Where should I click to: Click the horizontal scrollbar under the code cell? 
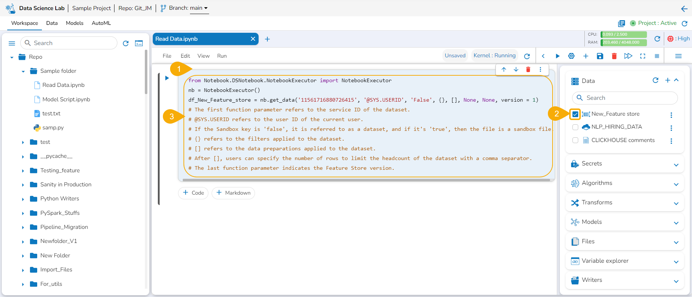tap(366, 180)
